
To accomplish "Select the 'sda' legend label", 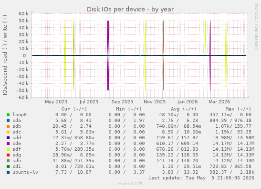I will (17, 121).
